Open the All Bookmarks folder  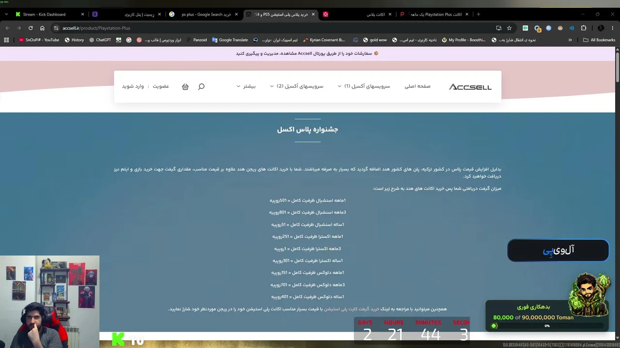click(x=599, y=40)
